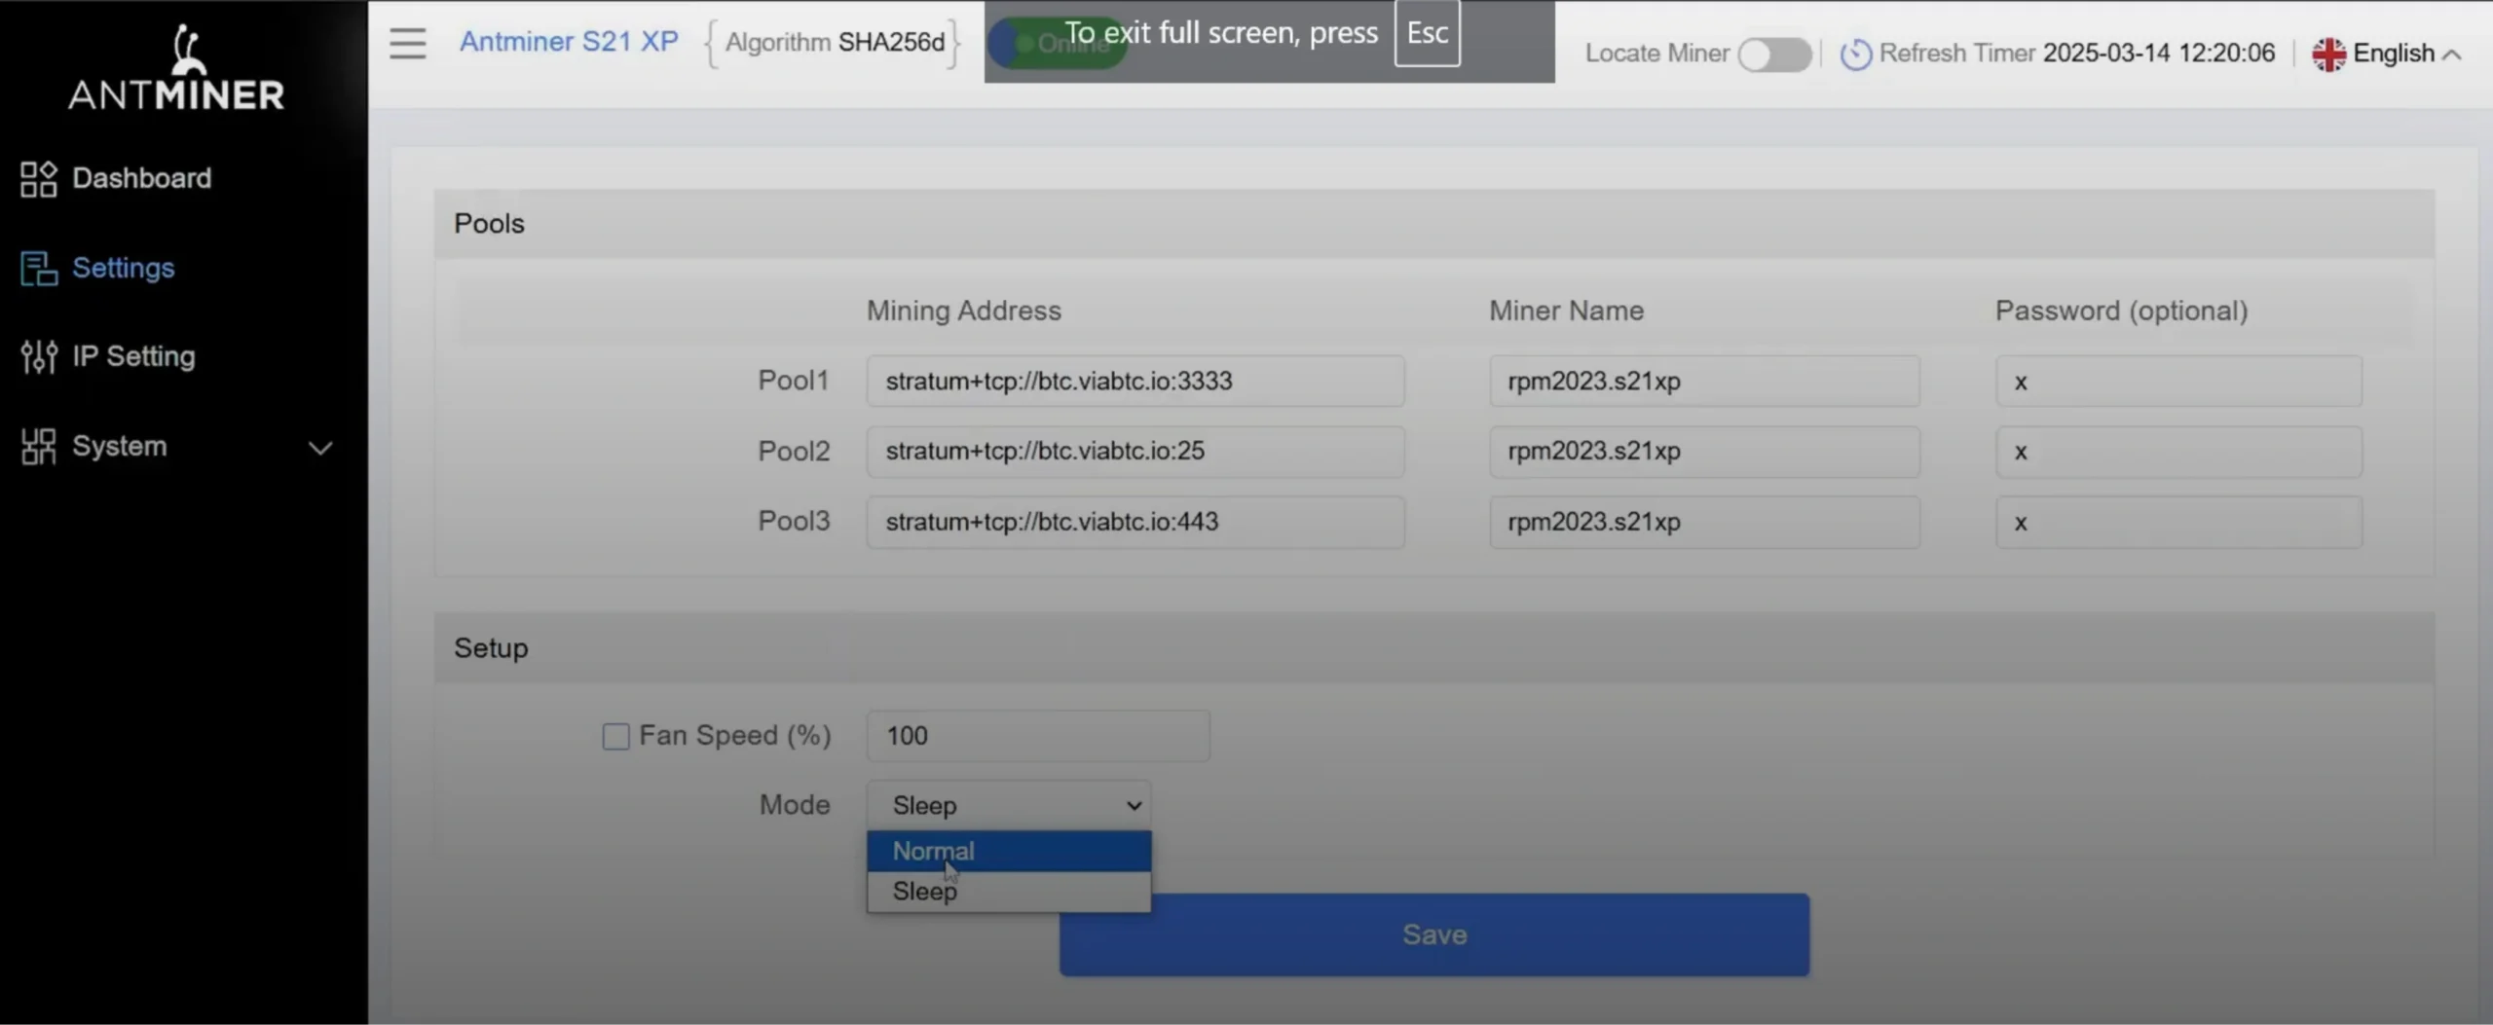Enable the Fan Speed checkbox
This screenshot has width=2493, height=1025.
tap(615, 736)
